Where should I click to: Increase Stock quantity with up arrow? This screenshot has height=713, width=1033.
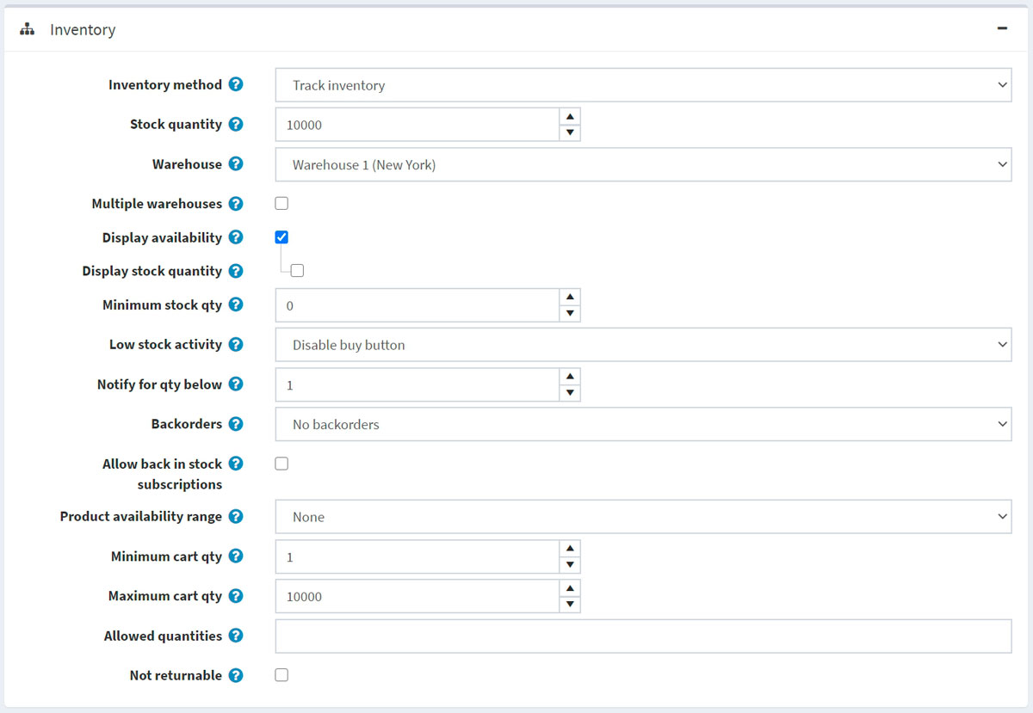[x=569, y=116]
